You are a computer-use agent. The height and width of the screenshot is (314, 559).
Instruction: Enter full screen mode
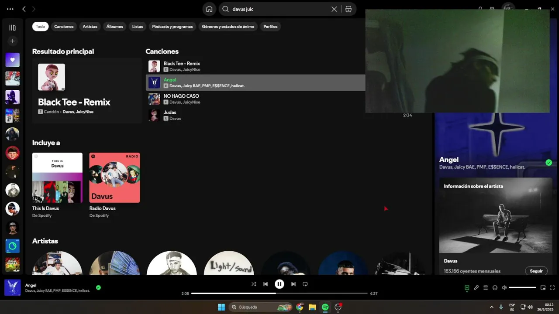tap(552, 288)
